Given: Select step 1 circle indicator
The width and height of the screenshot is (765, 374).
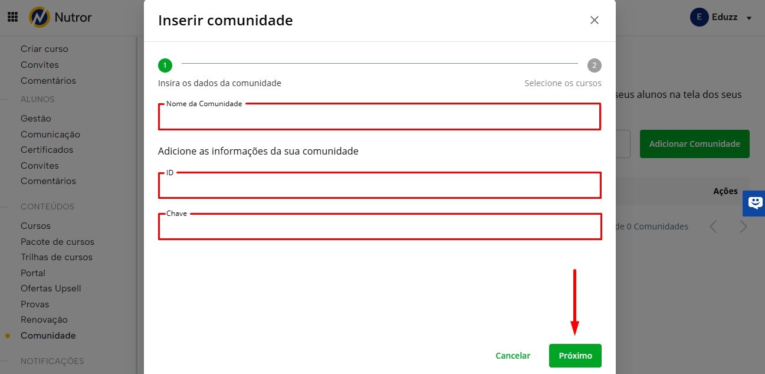Looking at the screenshot, I should pyautogui.click(x=165, y=65).
